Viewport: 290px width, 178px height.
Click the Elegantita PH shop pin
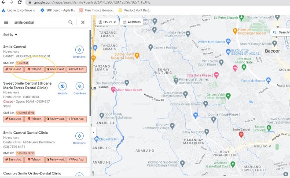click(x=96, y=139)
